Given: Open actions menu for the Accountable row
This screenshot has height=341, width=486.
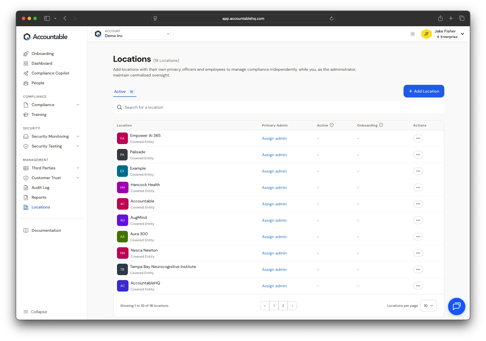Looking at the screenshot, I should tap(418, 204).
